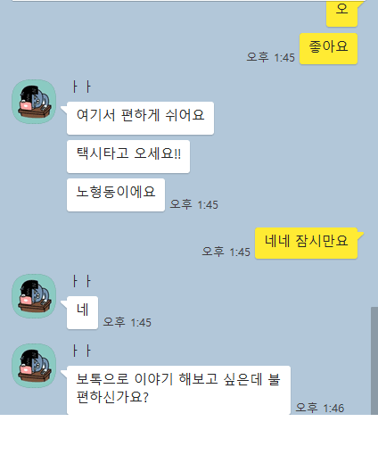This screenshot has width=378, height=463.
Task: Click the 보톡으로 이야기 해보고 싶은데 message
Action: click(x=178, y=390)
